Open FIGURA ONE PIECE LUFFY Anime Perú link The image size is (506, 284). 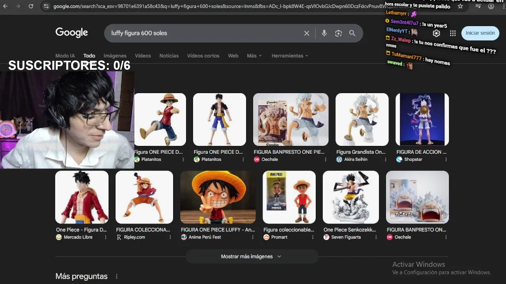click(218, 230)
